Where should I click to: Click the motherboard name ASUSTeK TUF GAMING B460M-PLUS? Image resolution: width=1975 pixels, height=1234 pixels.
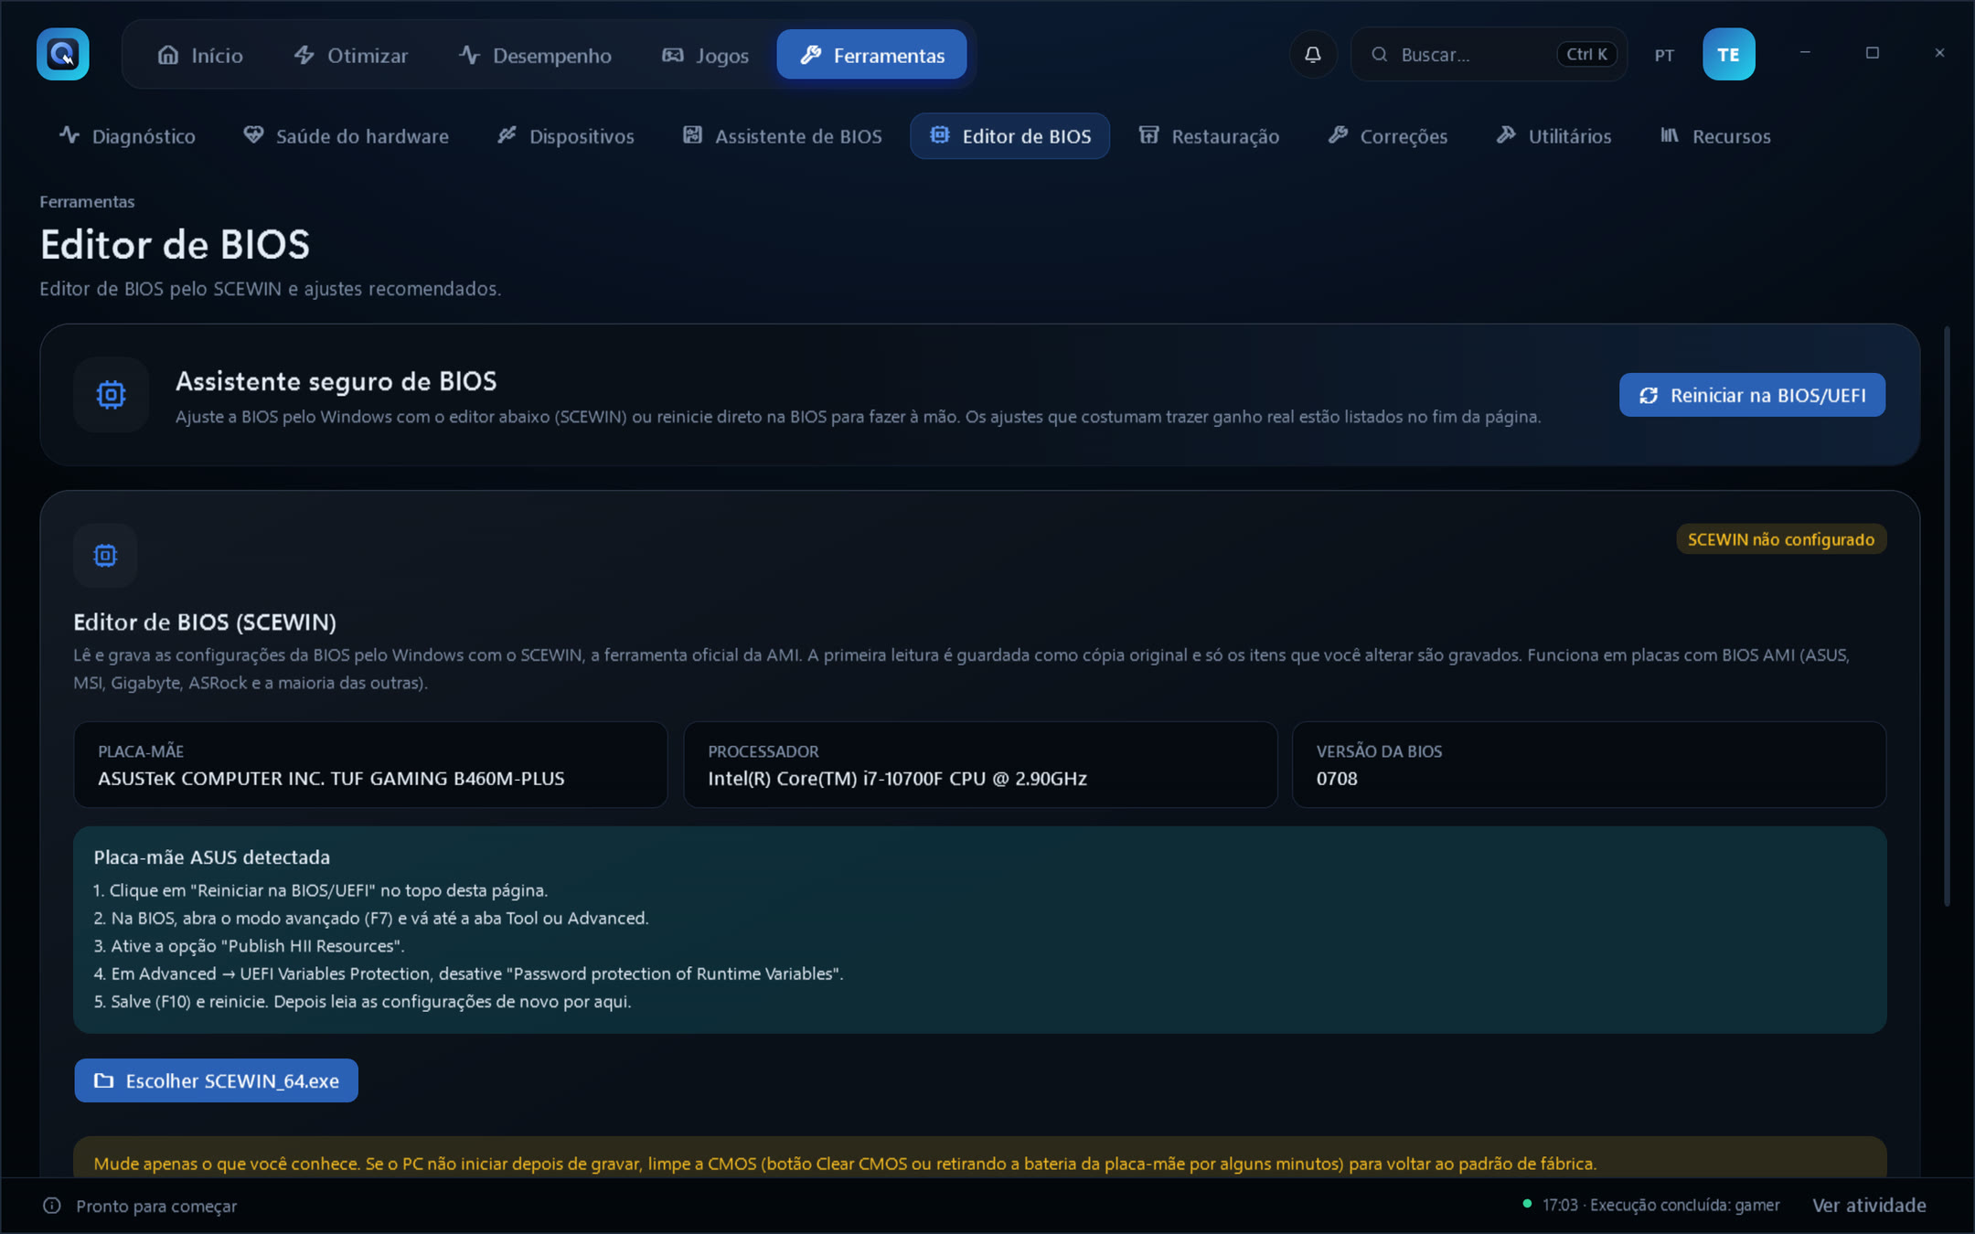(x=331, y=779)
